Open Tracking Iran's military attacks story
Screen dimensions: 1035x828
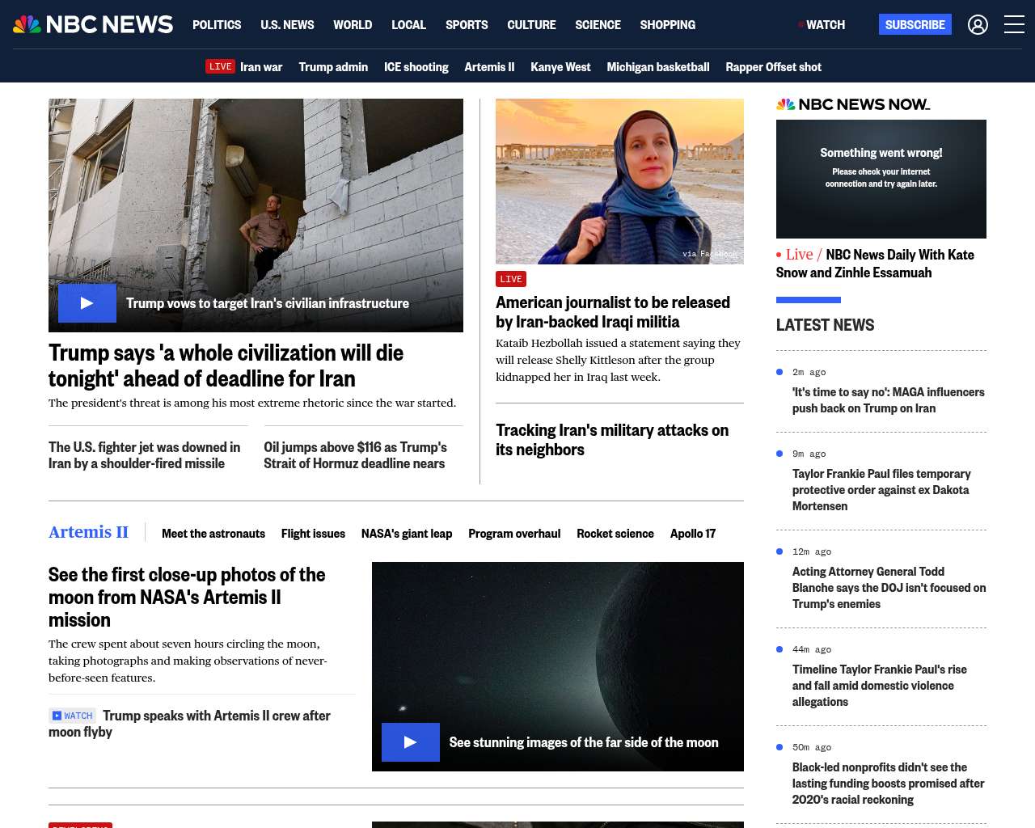click(x=612, y=440)
